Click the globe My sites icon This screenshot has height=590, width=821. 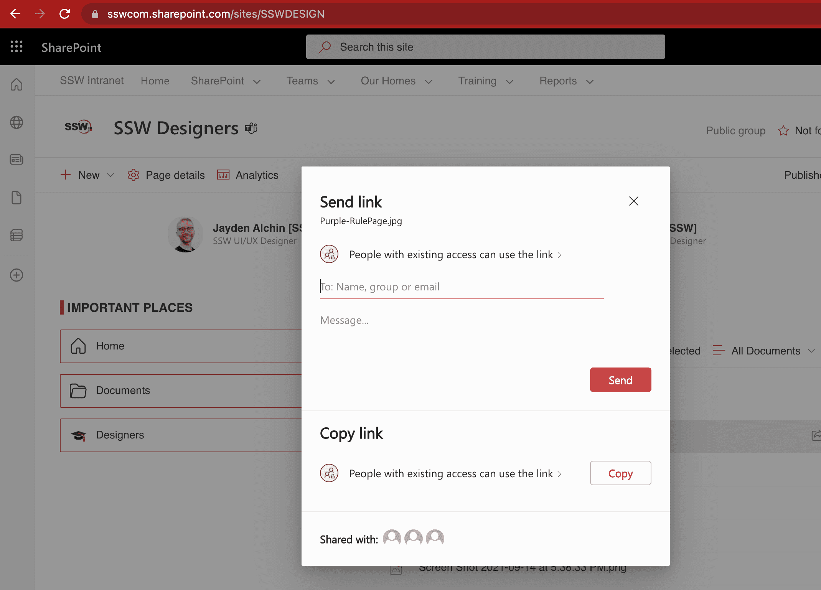(x=16, y=122)
